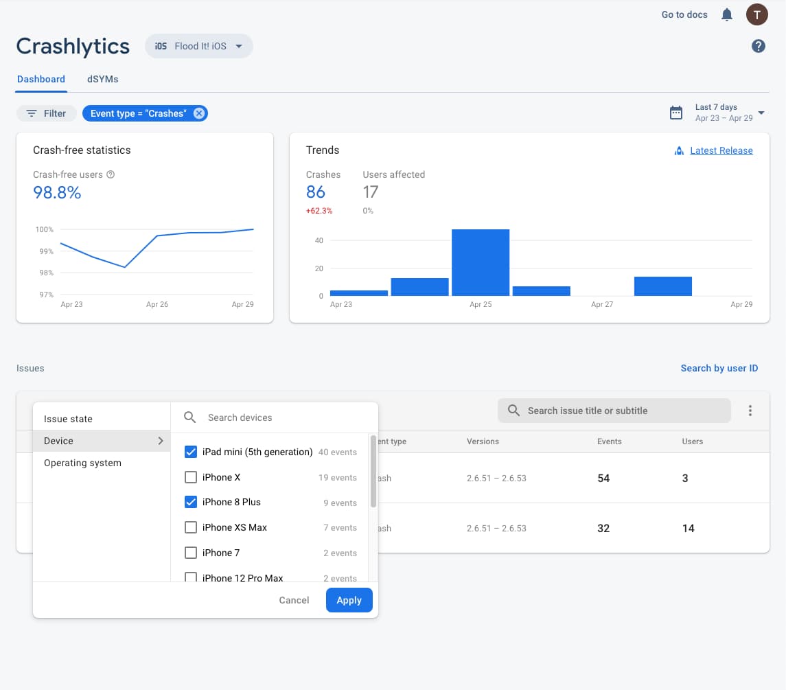The image size is (786, 690).
Task: Uncheck iPad mini (5th generation) checkbox
Action: (190, 452)
